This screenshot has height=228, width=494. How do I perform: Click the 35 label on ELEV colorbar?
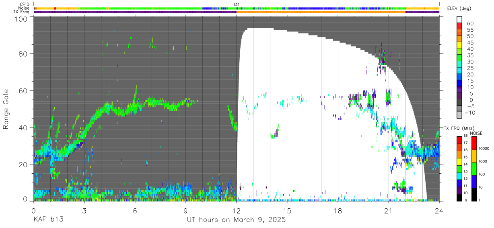click(x=470, y=55)
